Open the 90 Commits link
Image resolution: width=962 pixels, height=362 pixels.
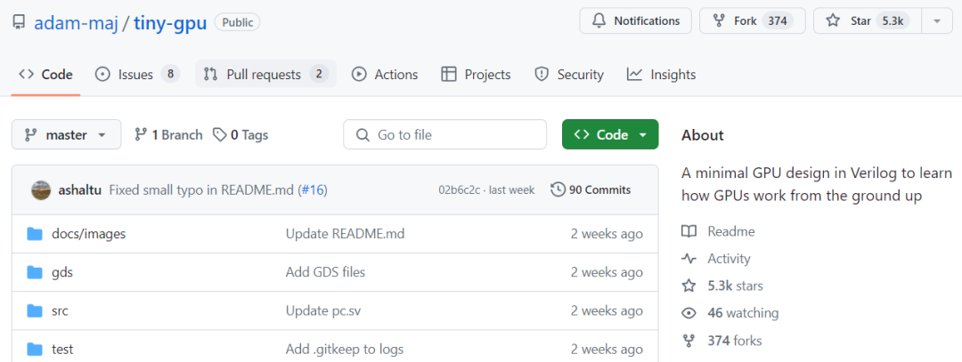pyautogui.click(x=591, y=189)
